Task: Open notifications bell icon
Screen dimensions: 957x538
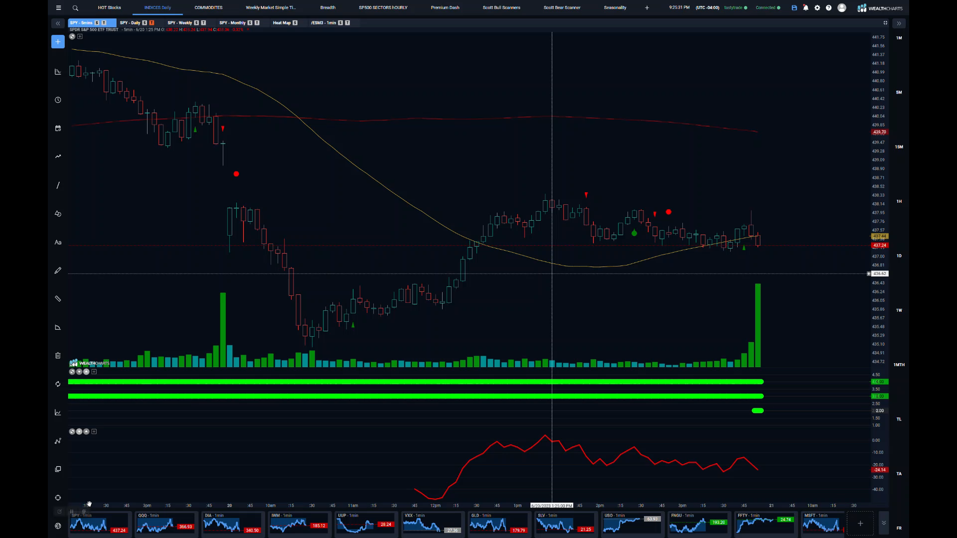Action: coord(805,8)
